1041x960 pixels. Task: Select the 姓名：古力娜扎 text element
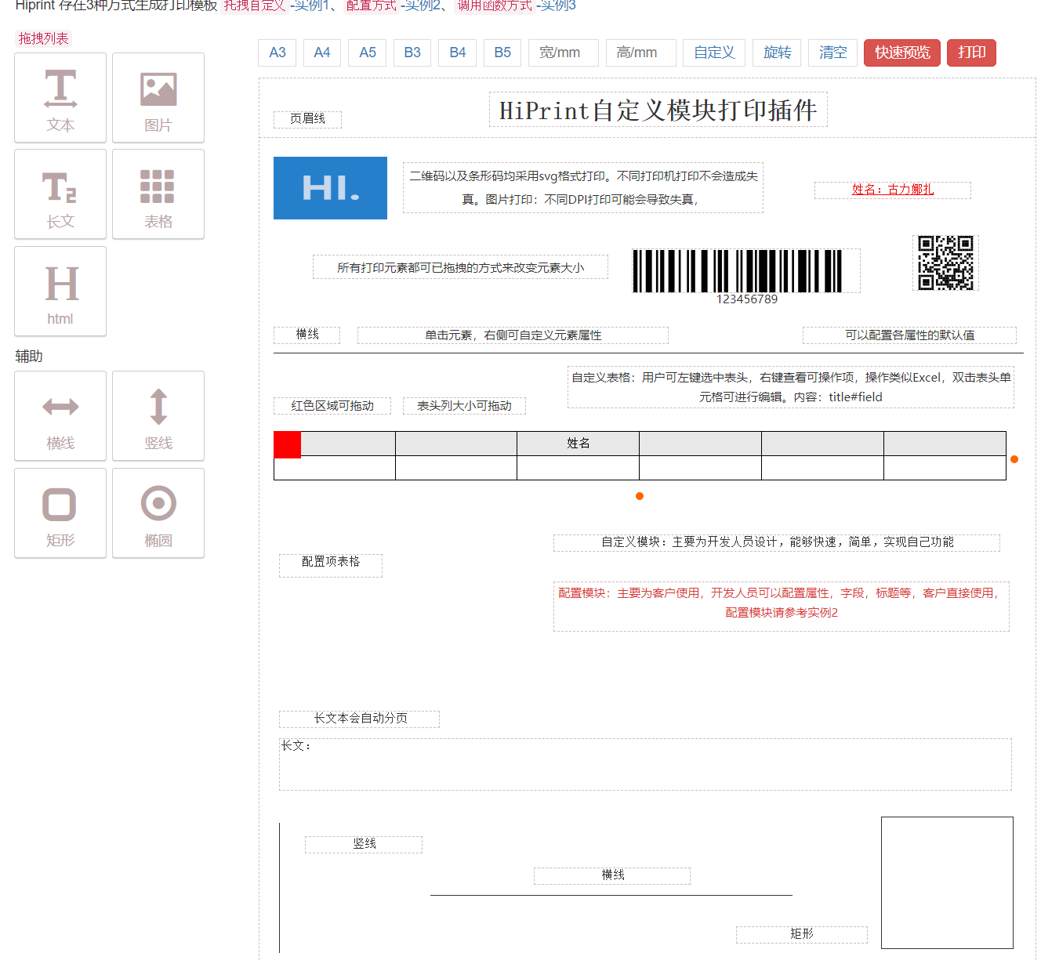[x=893, y=190]
